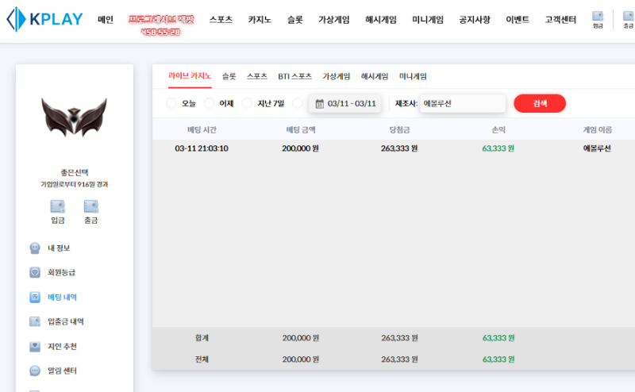Open 스포츠 in the top navigation
The height and width of the screenshot is (392, 635).
tap(221, 19)
